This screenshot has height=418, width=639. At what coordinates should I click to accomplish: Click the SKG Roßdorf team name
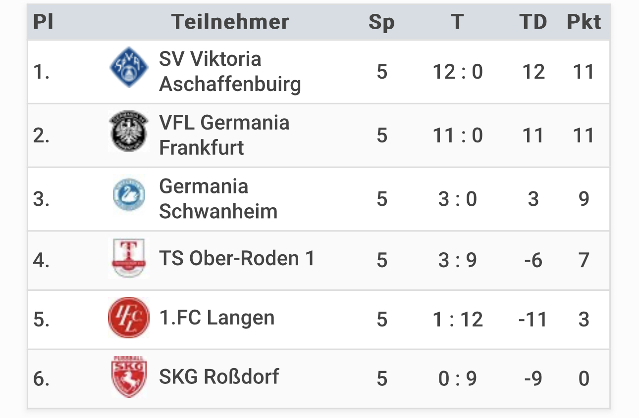(218, 377)
